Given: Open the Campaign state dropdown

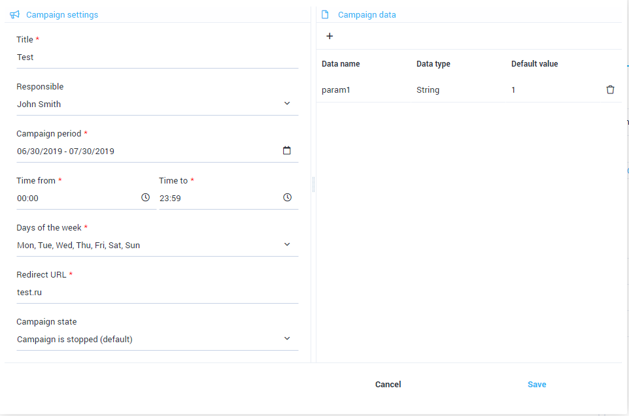Looking at the screenshot, I should pyautogui.click(x=287, y=339).
